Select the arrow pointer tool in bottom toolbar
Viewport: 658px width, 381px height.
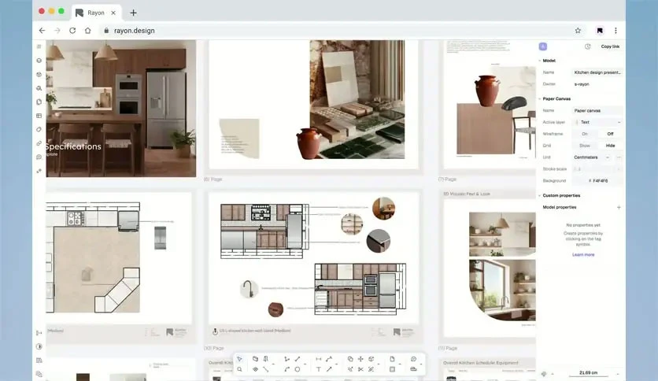[239, 359]
